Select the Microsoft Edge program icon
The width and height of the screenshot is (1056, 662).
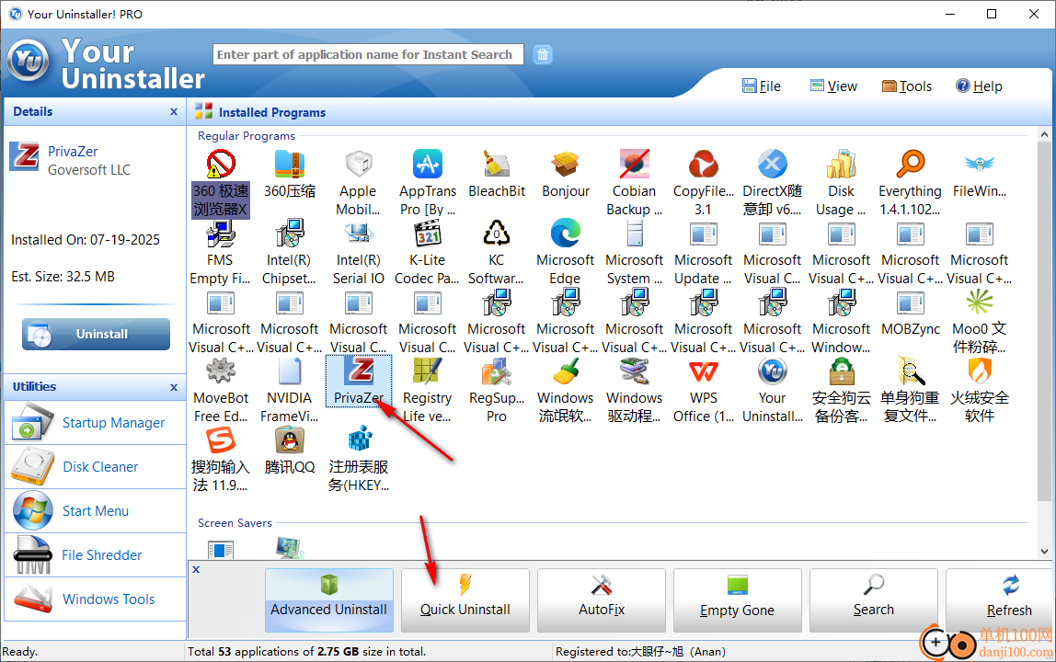pyautogui.click(x=566, y=233)
